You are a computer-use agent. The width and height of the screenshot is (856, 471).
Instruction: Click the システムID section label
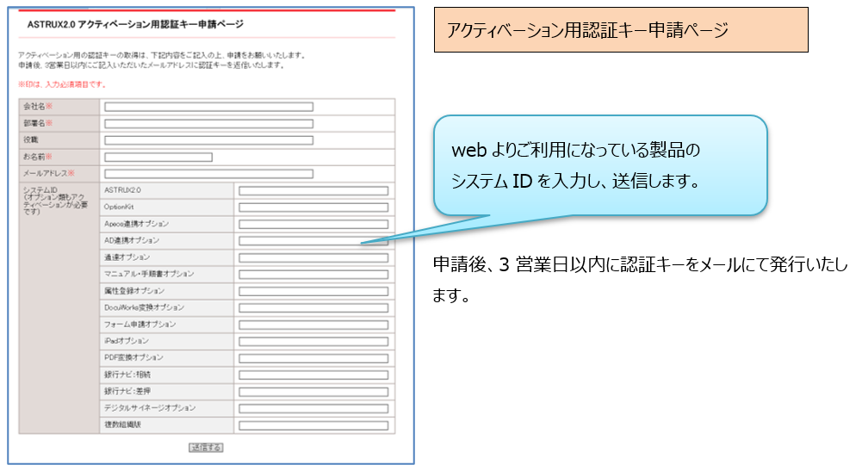(54, 201)
